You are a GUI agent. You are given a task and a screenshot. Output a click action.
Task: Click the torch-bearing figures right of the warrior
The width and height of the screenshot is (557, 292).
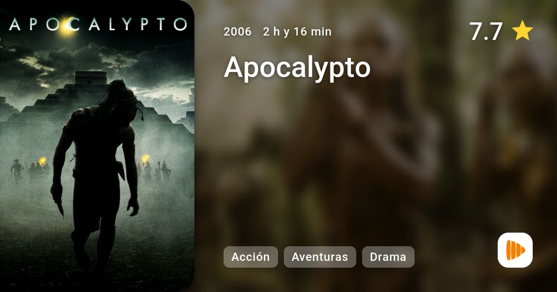154,168
